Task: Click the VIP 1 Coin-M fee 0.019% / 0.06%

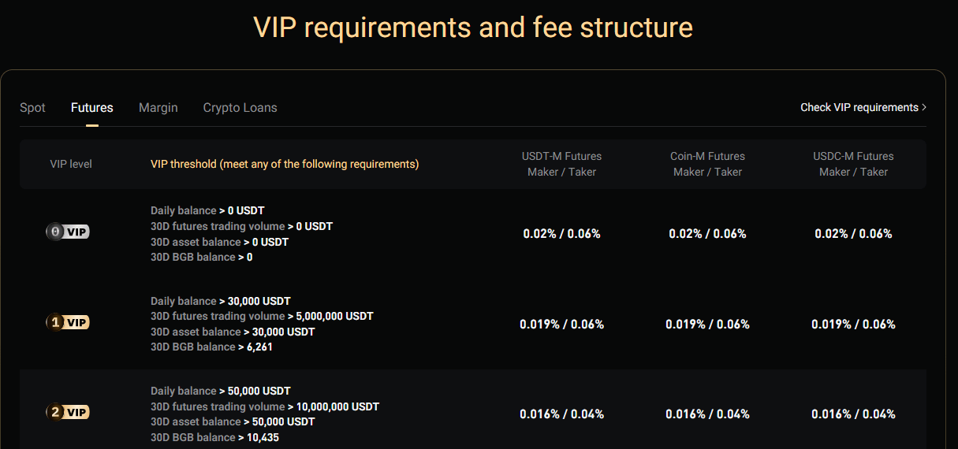Action: (x=707, y=325)
